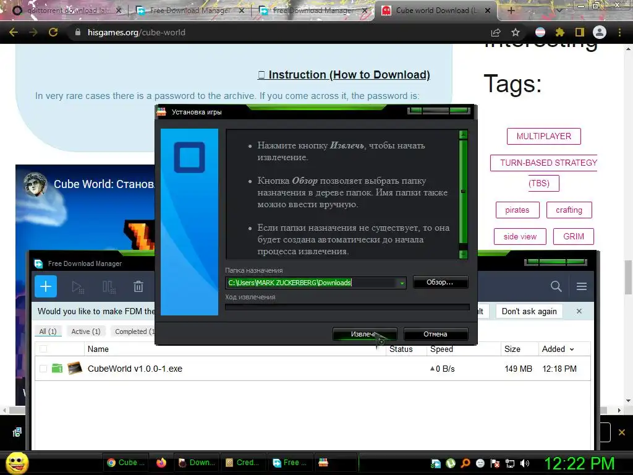Select the Cube world Download tab
Image resolution: width=633 pixels, height=475 pixels.
coord(436,11)
